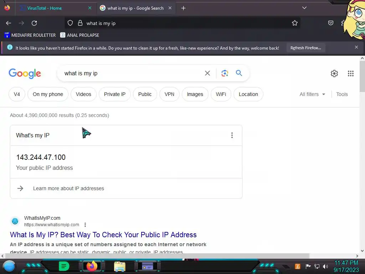Screen dimensions: 365x274
Task: Select the VPN filter chip
Action: (169, 94)
